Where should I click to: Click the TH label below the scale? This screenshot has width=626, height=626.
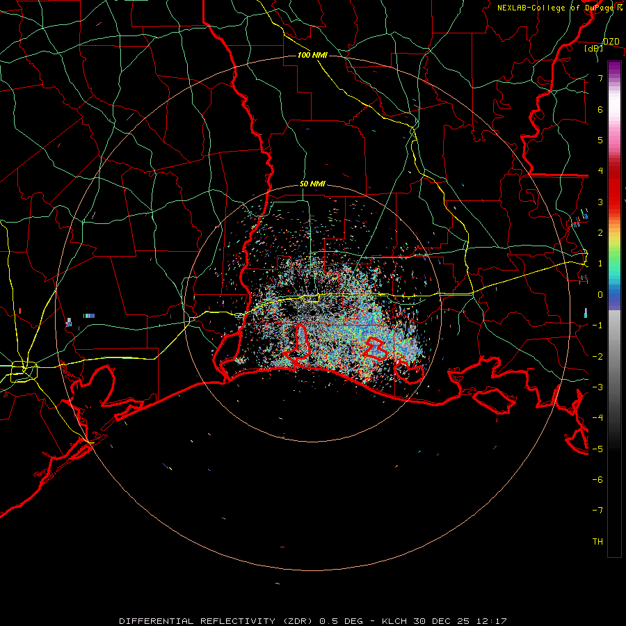point(597,541)
